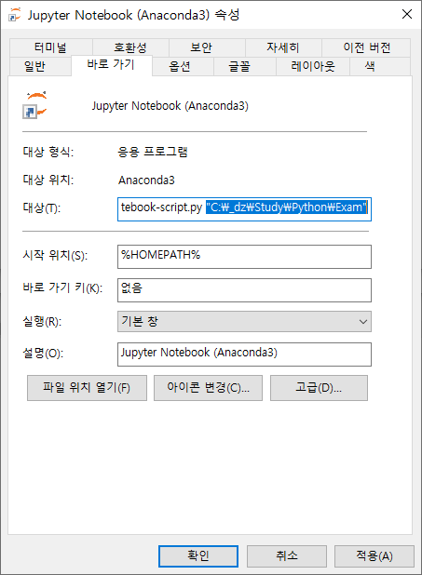
Task: Click the Jupyter shortcut icon in the dialog
Action: click(35, 105)
